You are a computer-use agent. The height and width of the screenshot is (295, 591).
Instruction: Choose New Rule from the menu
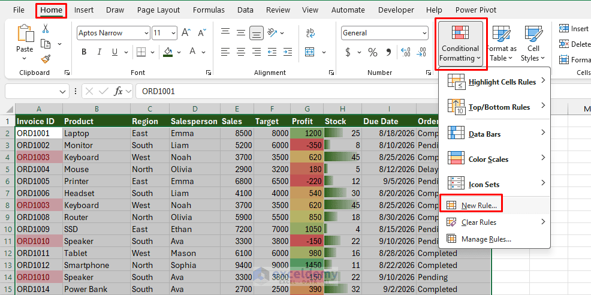coord(495,206)
